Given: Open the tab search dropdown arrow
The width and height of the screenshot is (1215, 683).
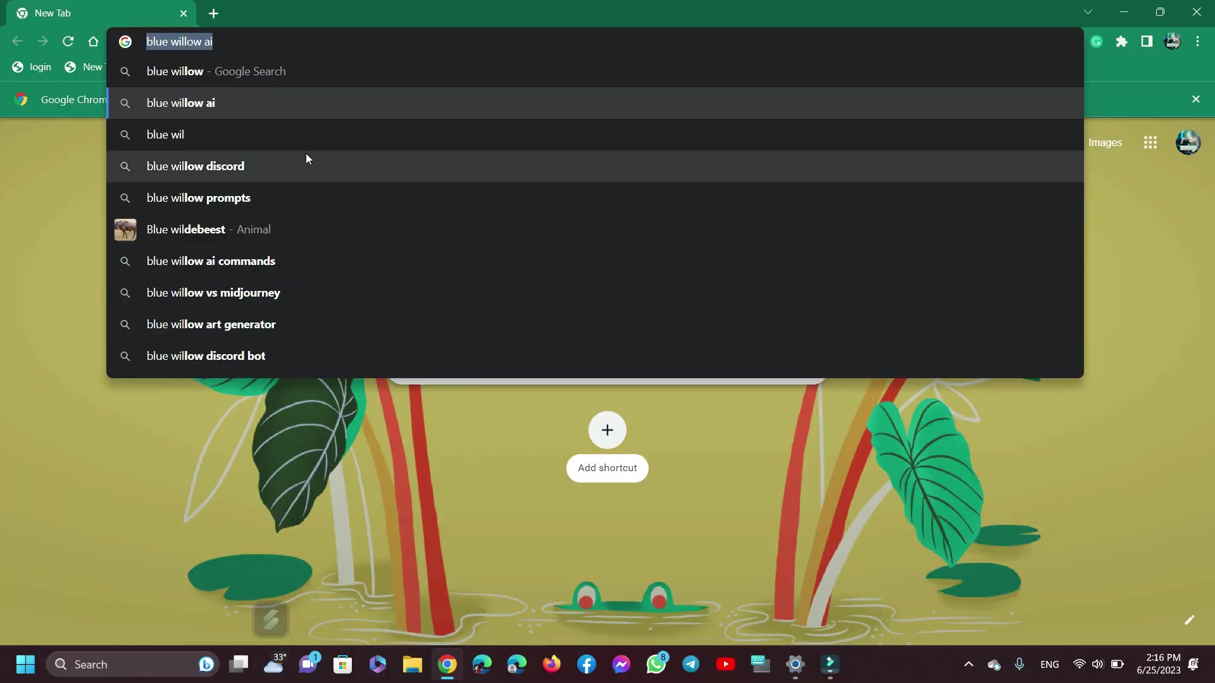Looking at the screenshot, I should (1088, 12).
